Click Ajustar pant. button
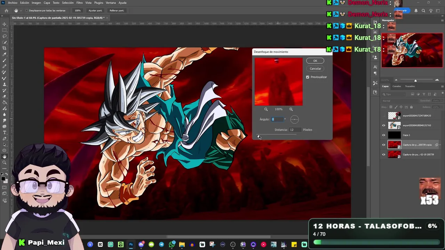The width and height of the screenshot is (445, 250). click(95, 10)
